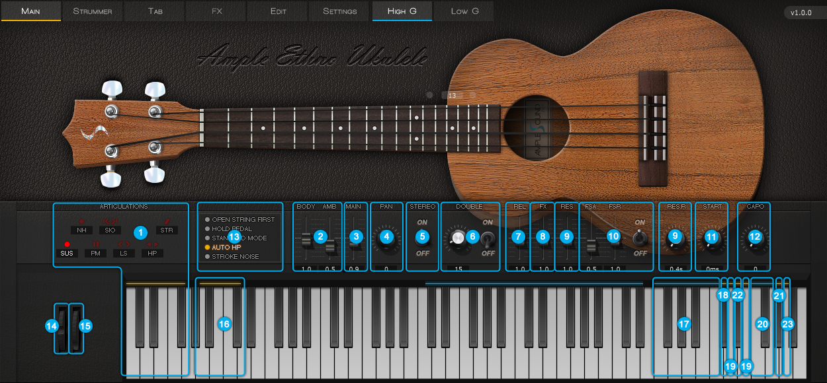
Task: Toggle the DOUBLE on/off switch
Action: click(x=488, y=238)
